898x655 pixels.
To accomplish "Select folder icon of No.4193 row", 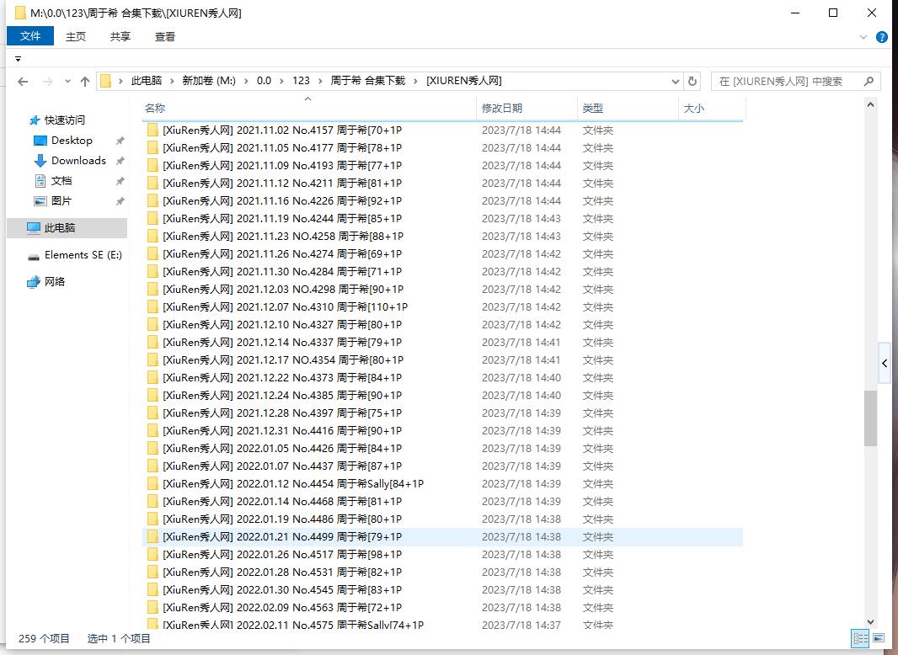I will click(152, 166).
